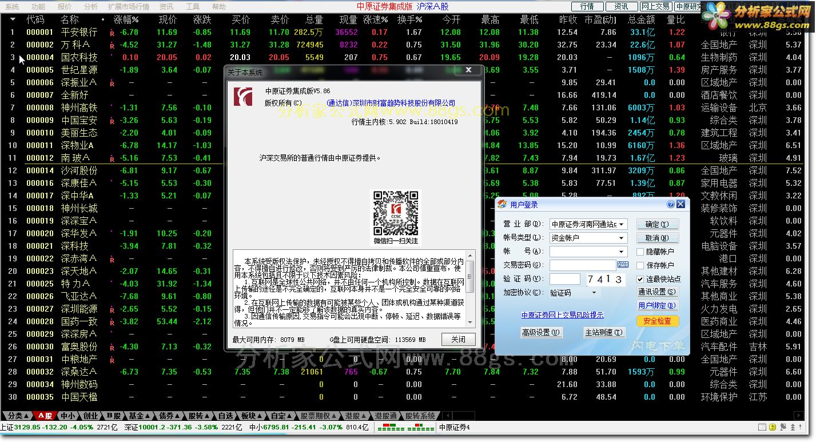Click 关闭 button in About dialog

pos(458,339)
